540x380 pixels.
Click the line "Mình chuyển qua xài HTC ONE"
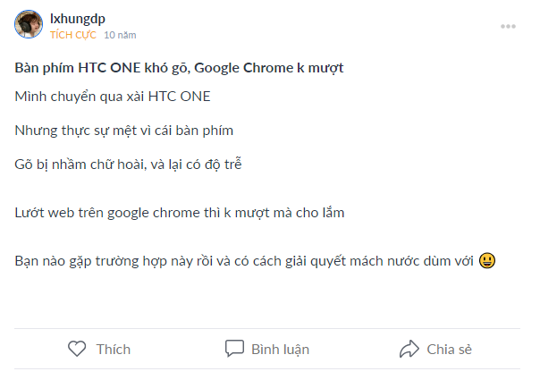[113, 97]
